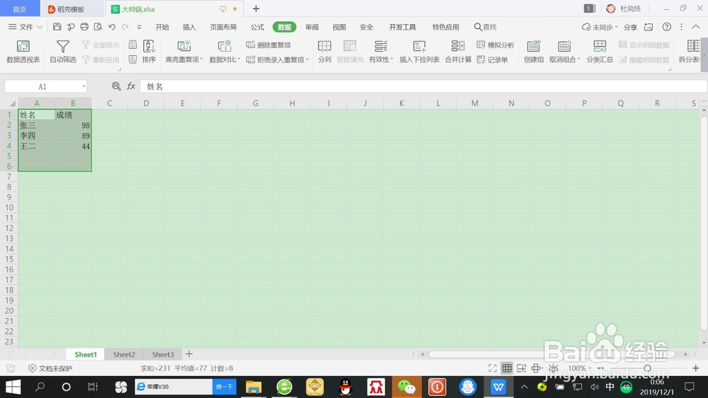The width and height of the screenshot is (708, 398).
Task: Select row header 10
Action: click(x=9, y=208)
